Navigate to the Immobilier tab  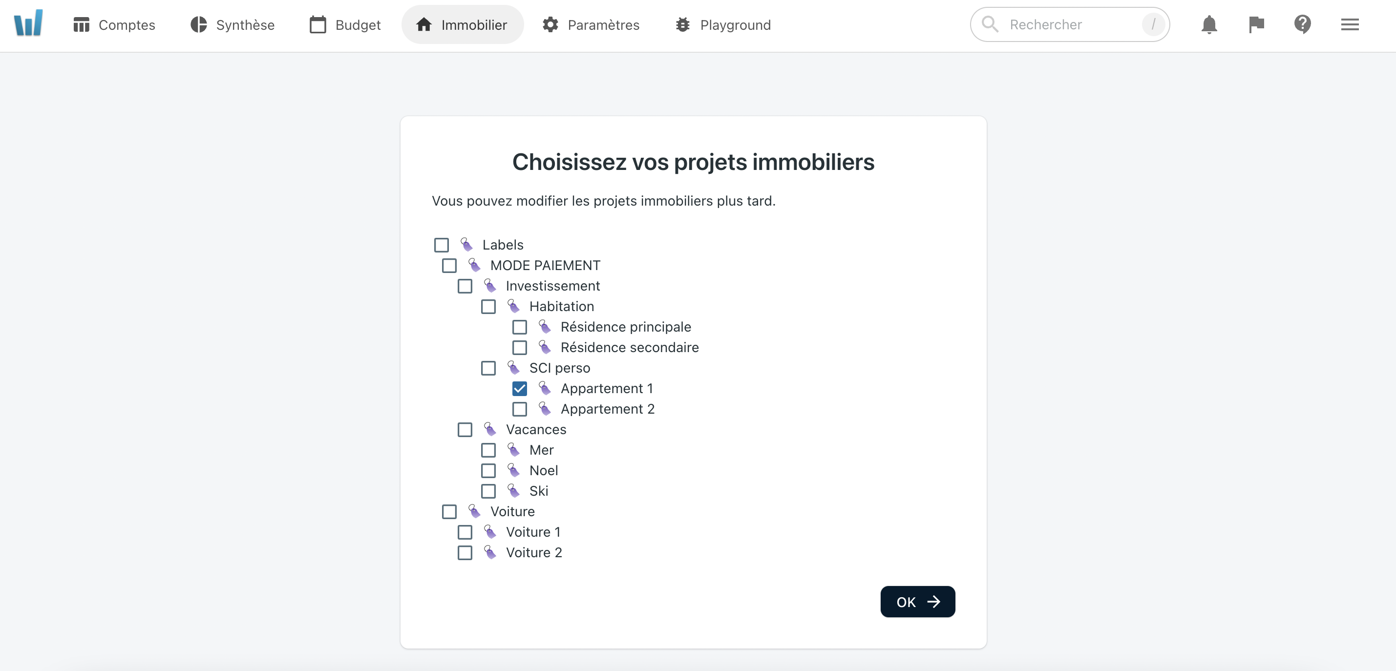461,25
